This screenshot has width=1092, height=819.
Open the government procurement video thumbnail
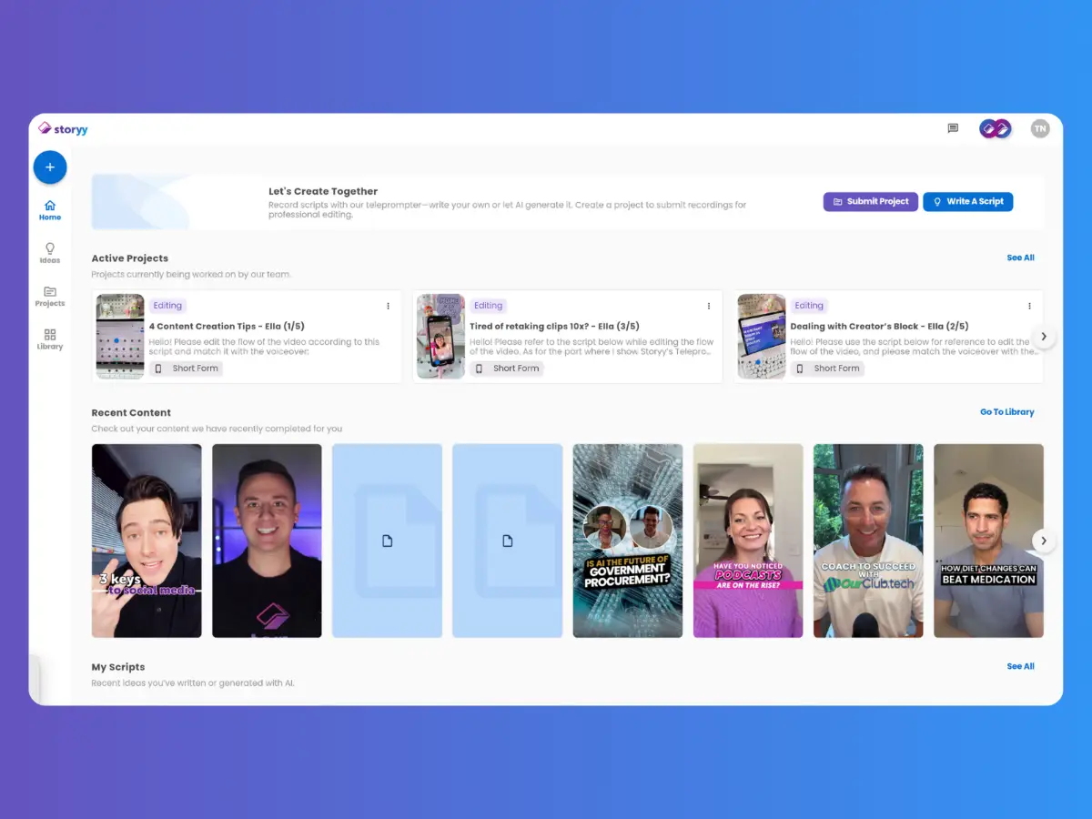pyautogui.click(x=627, y=541)
